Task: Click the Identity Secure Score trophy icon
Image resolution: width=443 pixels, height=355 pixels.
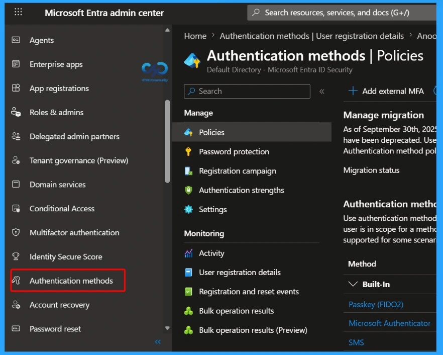Action: (16, 256)
